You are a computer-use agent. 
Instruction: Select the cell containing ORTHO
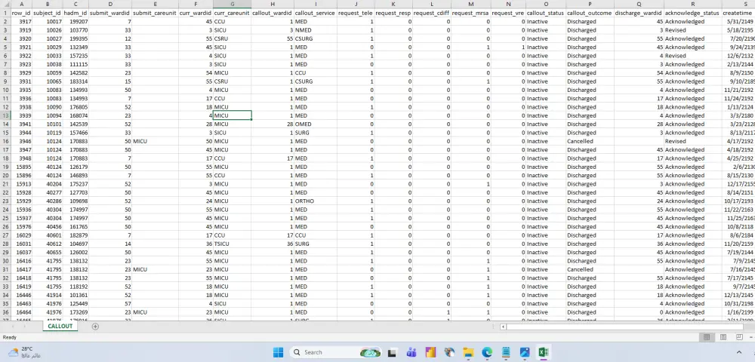pyautogui.click(x=316, y=201)
